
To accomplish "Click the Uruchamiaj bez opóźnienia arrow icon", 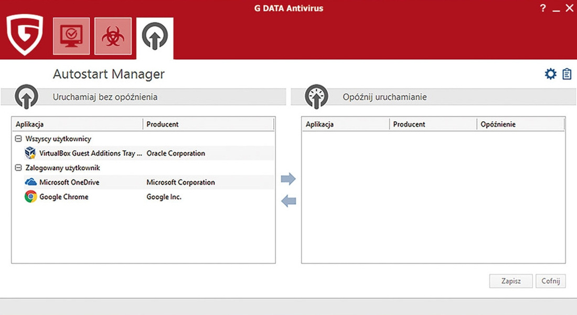I will pos(25,97).
